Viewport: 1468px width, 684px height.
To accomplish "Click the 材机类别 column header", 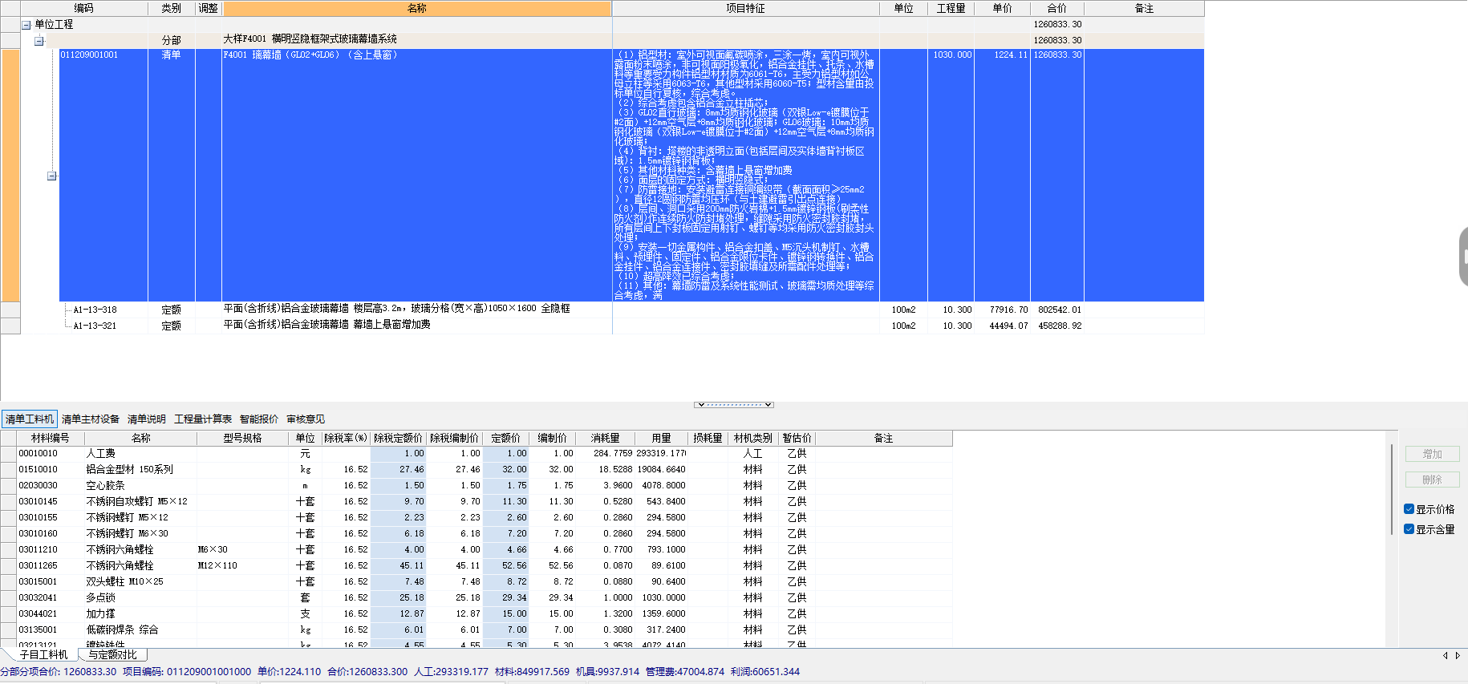I will tap(752, 438).
